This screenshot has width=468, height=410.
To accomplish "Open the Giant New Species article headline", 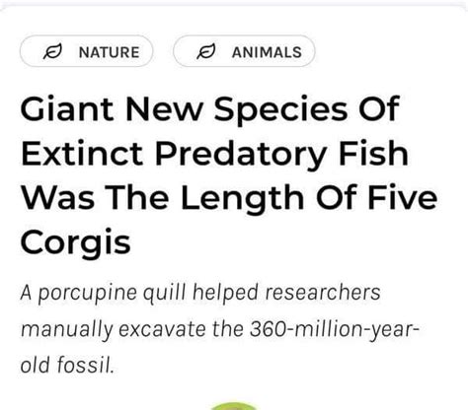I will 229,175.
